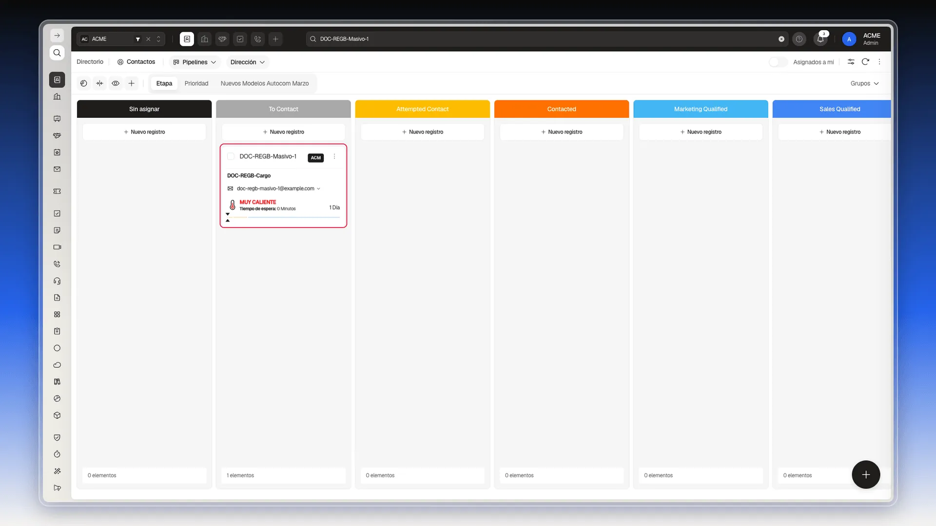Image resolution: width=936 pixels, height=526 pixels.
Task: Click the pie chart icon in view toolbar
Action: coord(84,83)
